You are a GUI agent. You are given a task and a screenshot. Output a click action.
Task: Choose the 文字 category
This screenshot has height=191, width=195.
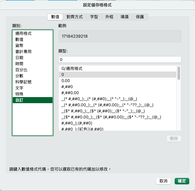coord(19,88)
